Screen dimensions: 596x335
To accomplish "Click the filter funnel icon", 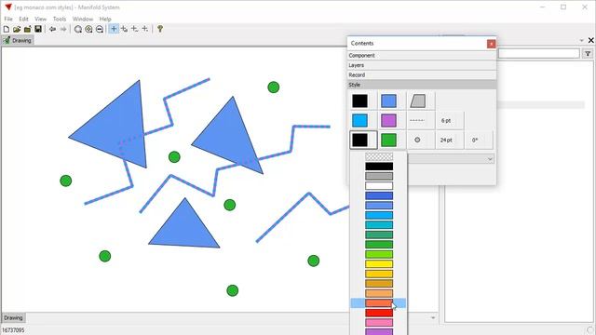I will (588, 54).
